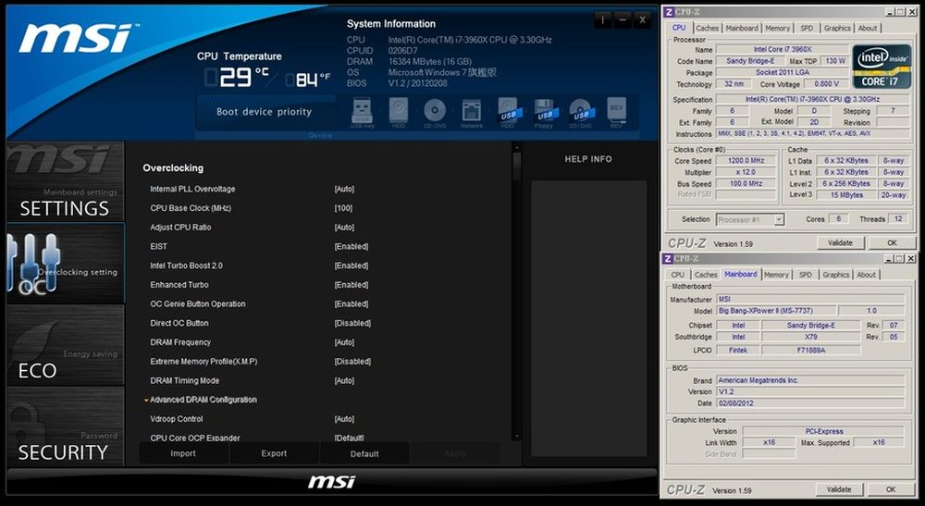The width and height of the screenshot is (925, 506).
Task: Click the Export button
Action: click(x=274, y=454)
